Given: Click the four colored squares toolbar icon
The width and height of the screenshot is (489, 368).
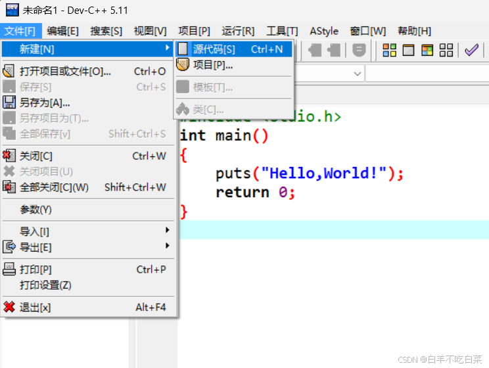Looking at the screenshot, I should [390, 50].
